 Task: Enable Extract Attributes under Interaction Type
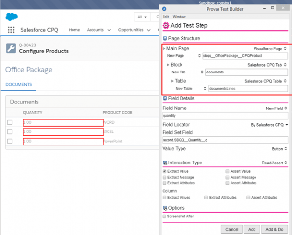pyautogui.click(x=164, y=183)
